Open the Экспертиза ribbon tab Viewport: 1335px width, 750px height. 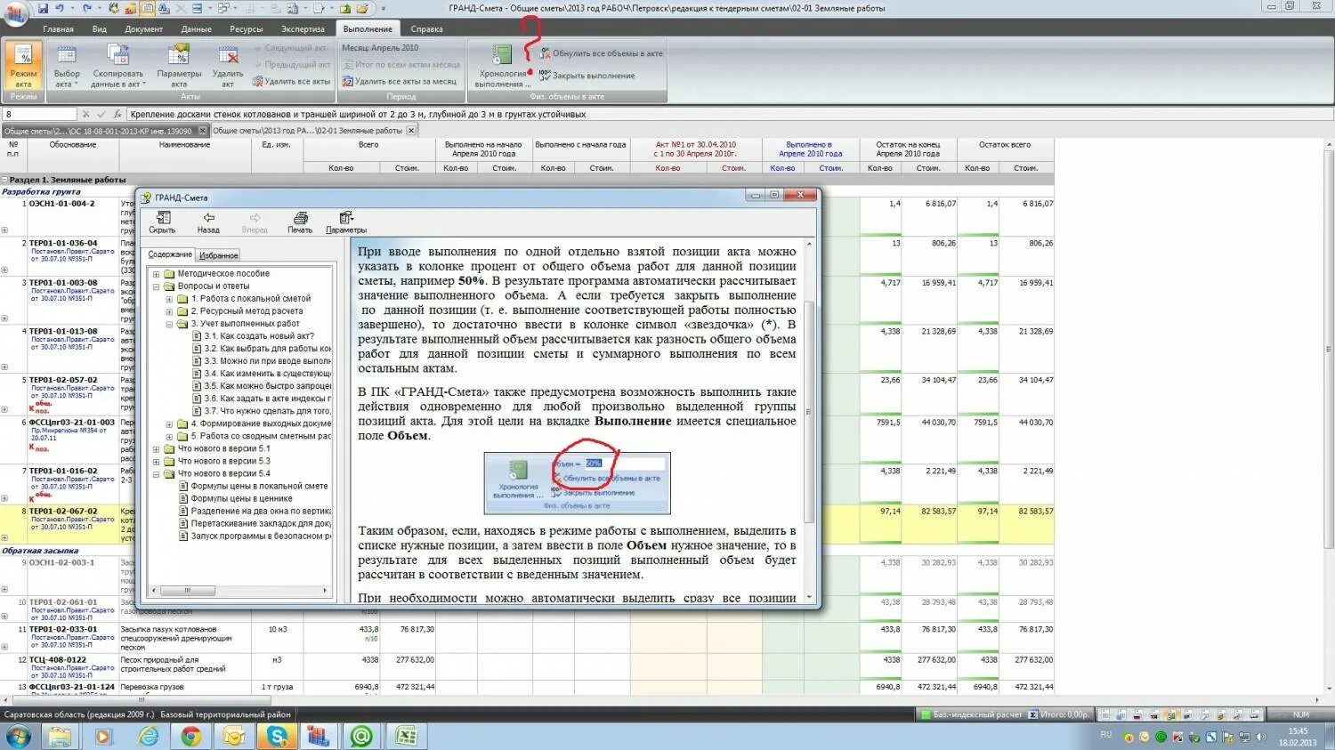[x=303, y=28]
